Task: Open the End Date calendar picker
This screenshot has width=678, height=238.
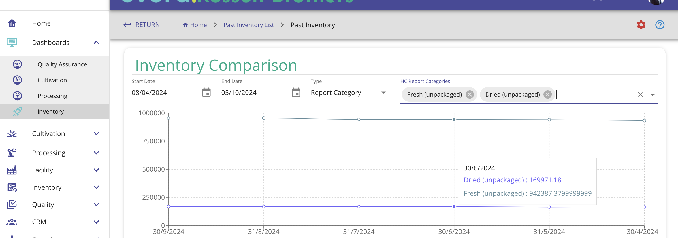Action: point(296,93)
